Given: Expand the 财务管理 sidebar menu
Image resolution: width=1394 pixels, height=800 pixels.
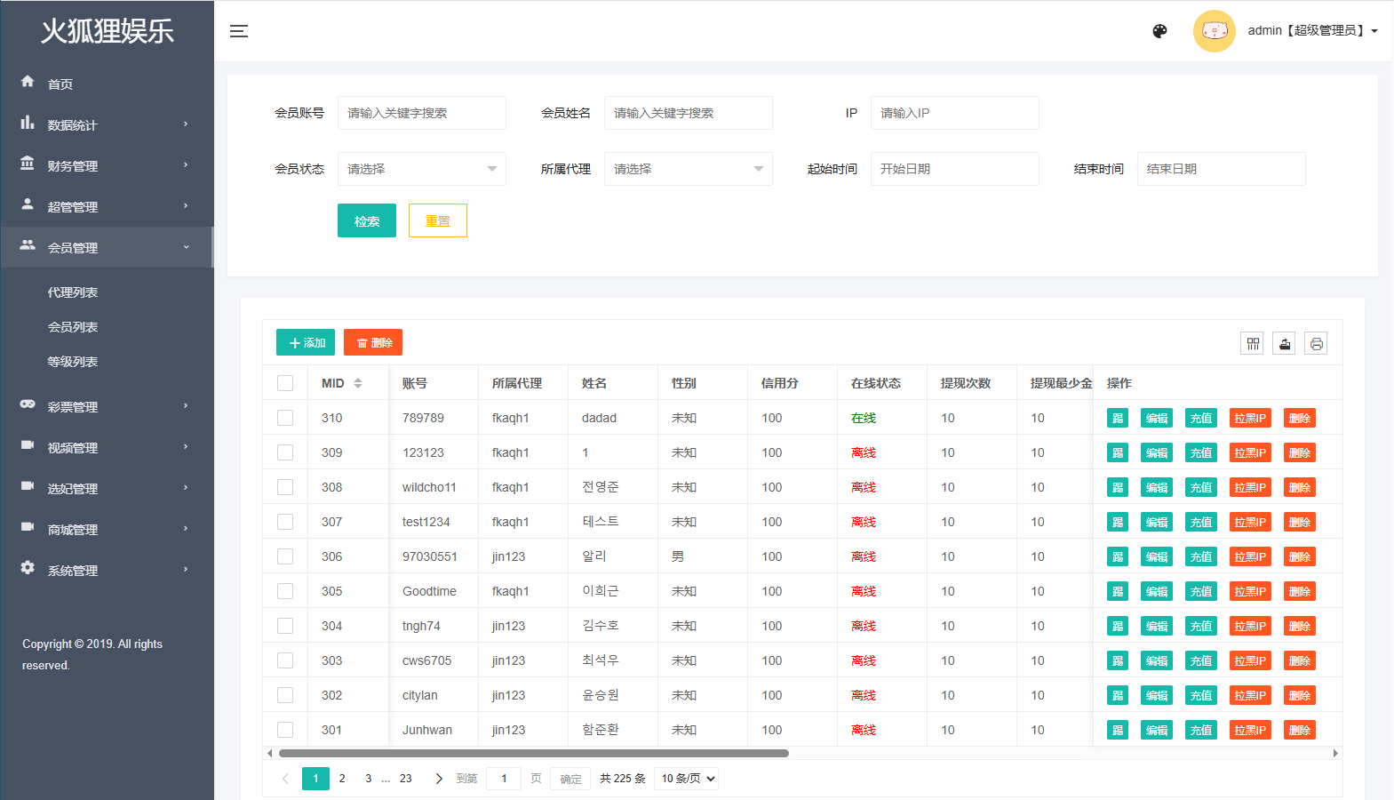Looking at the screenshot, I should (107, 165).
